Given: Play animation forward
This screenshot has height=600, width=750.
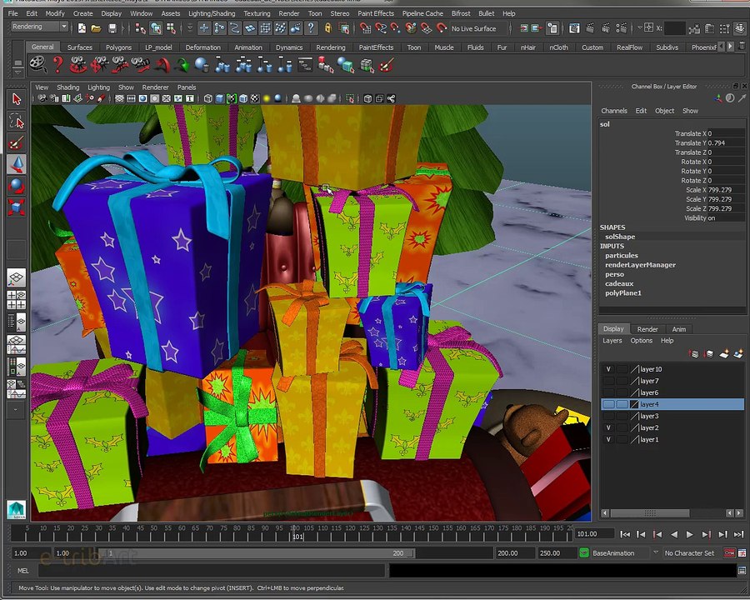Looking at the screenshot, I should (689, 534).
